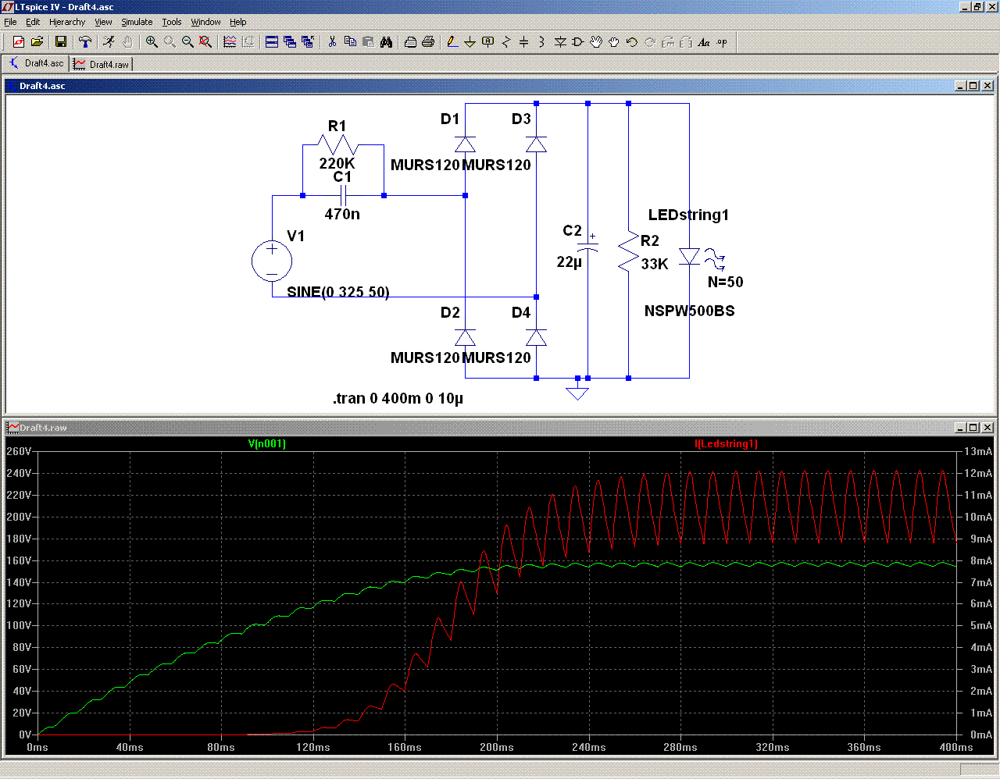The height and width of the screenshot is (779, 1000).
Task: Click the V1 voltage source symbol
Action: point(272,261)
